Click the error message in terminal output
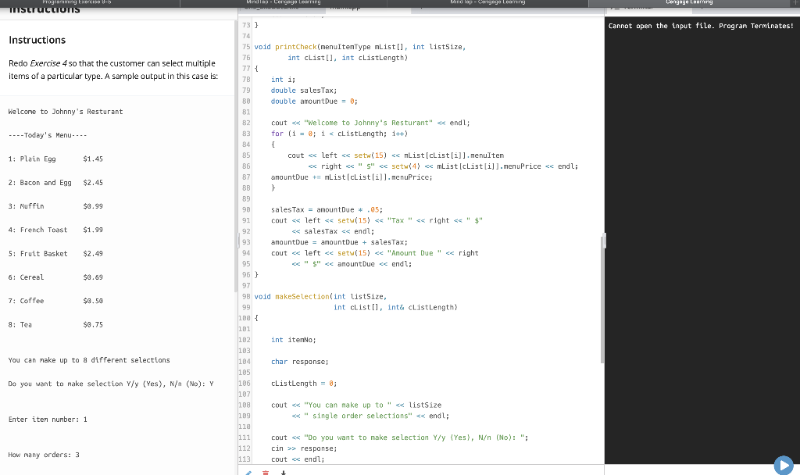The width and height of the screenshot is (800, 475). (x=702, y=23)
